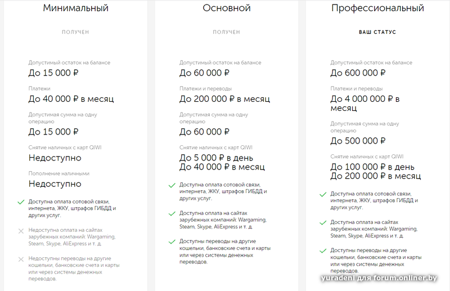
Task: Click grey X beside Недоступна оплата на сайтах
Action: [x=21, y=231]
